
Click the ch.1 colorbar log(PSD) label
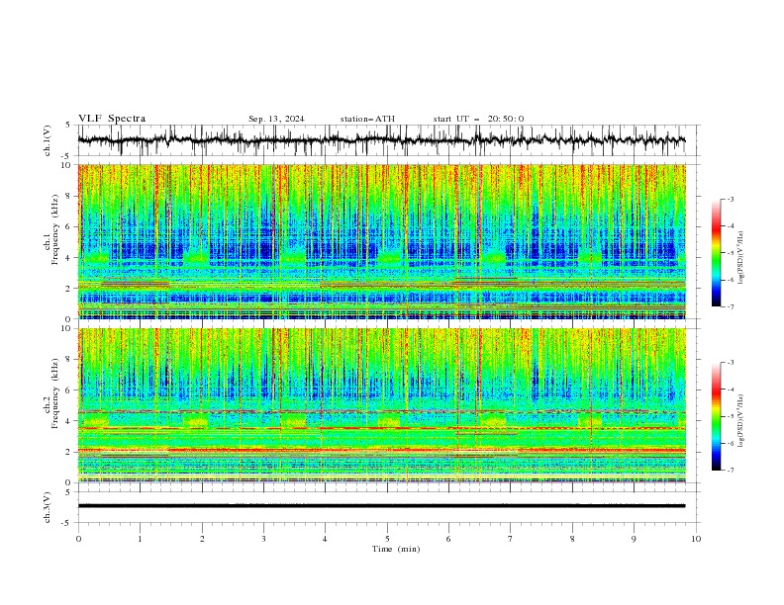coord(740,258)
